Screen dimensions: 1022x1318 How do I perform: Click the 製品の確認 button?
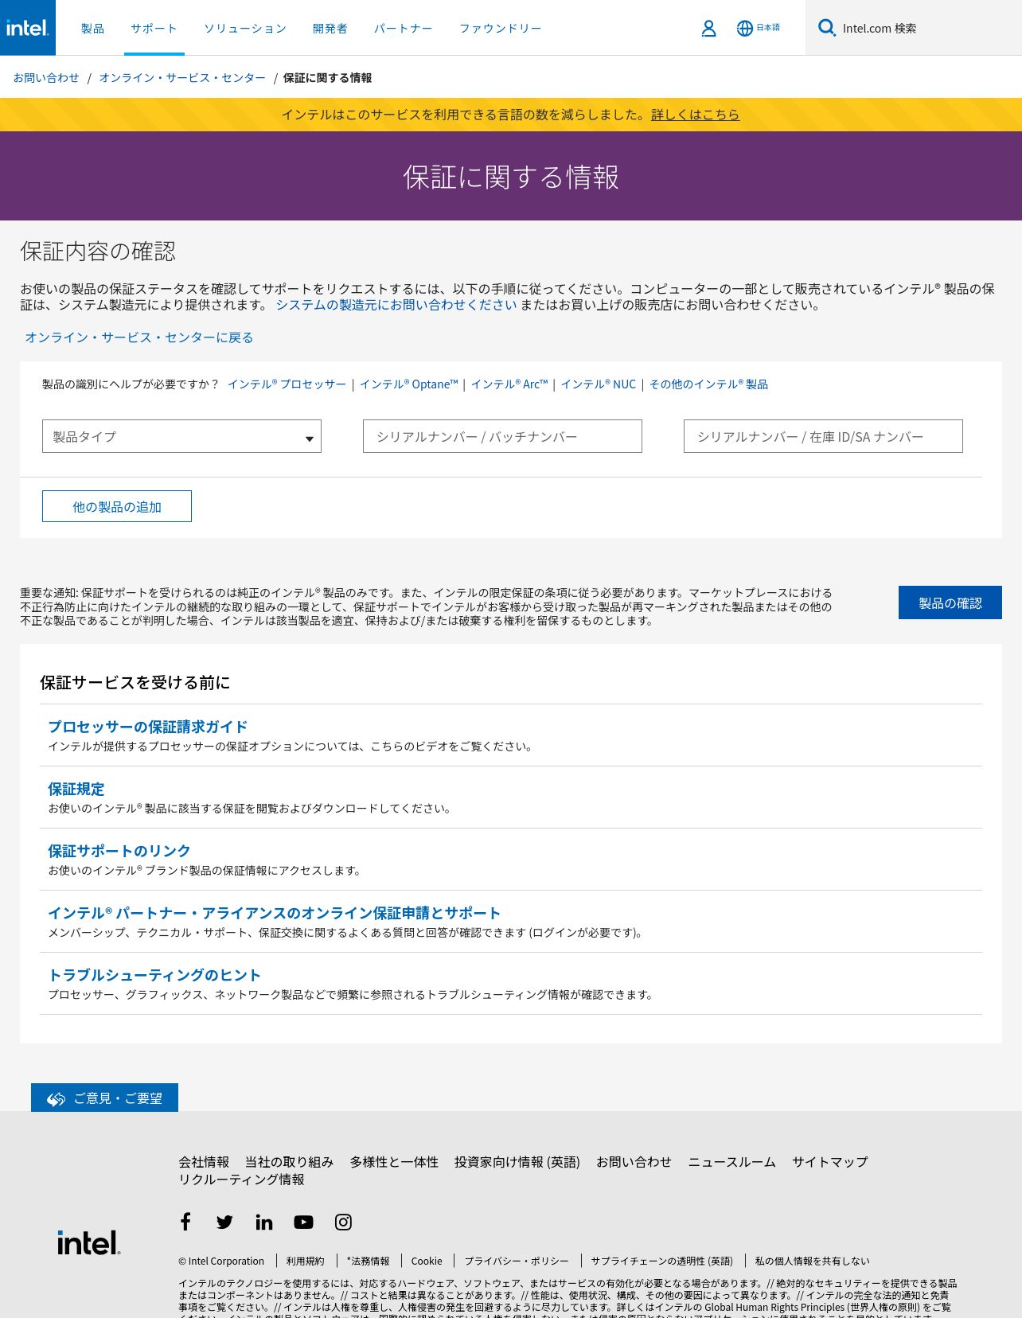(950, 602)
